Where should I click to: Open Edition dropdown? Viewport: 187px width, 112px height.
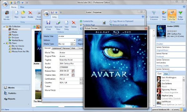pos(74,40)
